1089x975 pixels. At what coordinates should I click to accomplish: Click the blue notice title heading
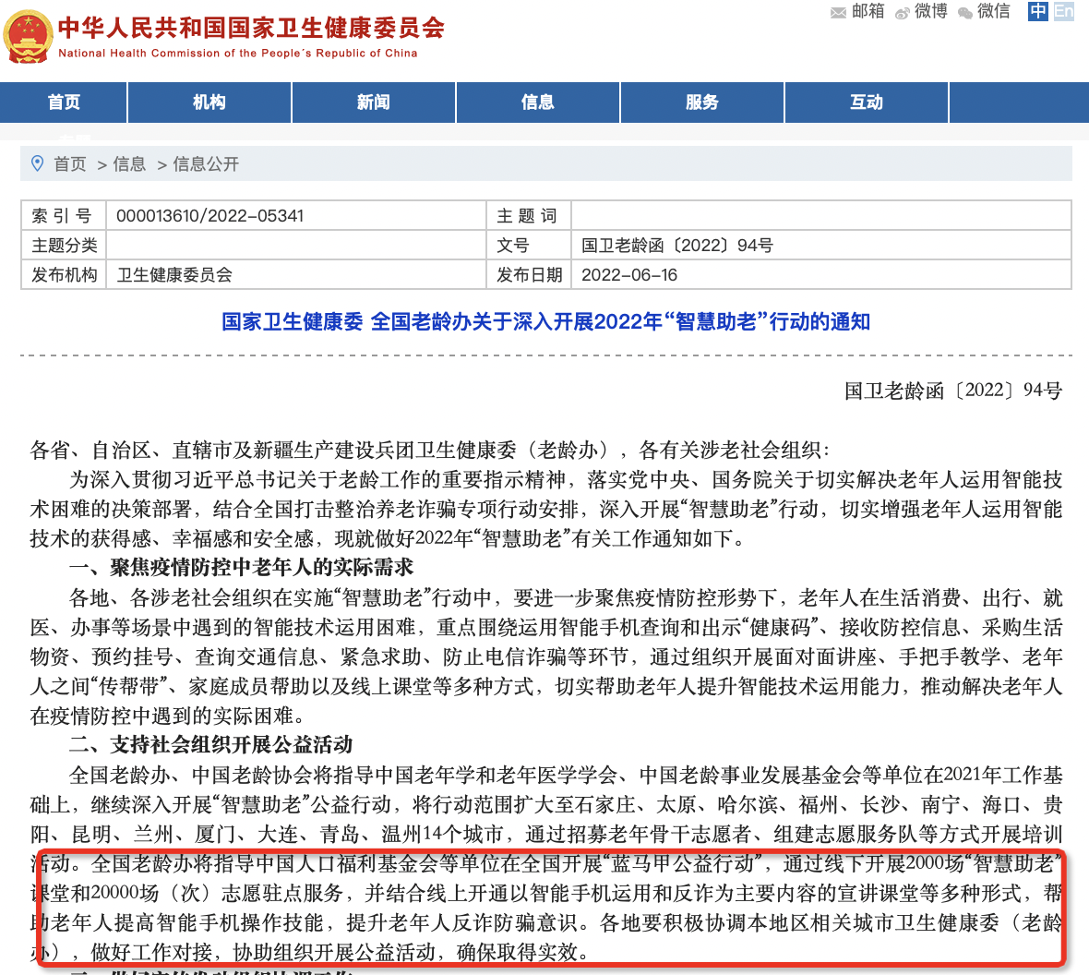pos(545,322)
